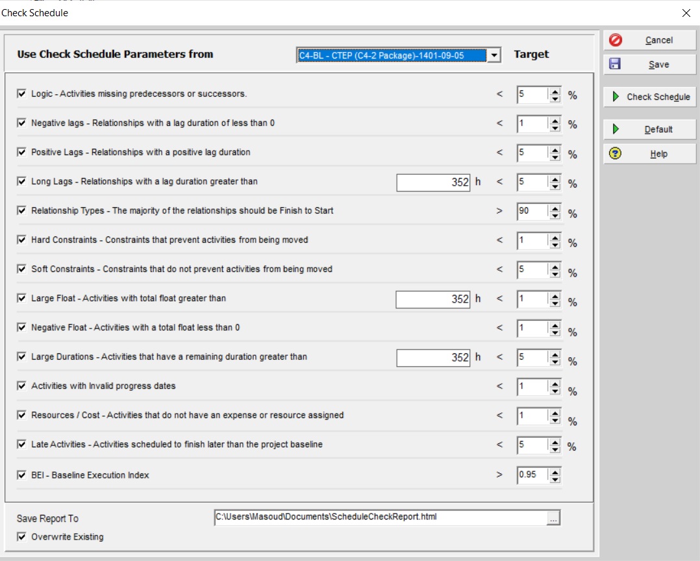Viewport: 700px width, 561px height.
Task: Click the Large Float 352 hours field
Action: click(x=433, y=299)
